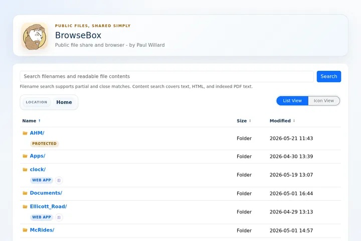The width and height of the screenshot is (361, 241).
Task: Click the McRides folder icon
Action: [x=25, y=230]
